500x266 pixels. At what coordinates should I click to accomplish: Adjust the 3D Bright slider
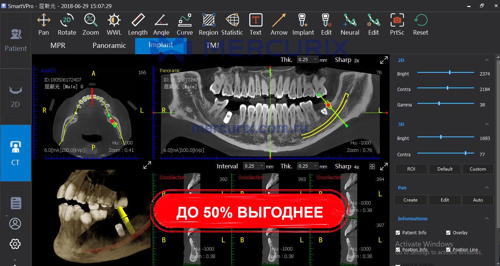pyautogui.click(x=446, y=137)
